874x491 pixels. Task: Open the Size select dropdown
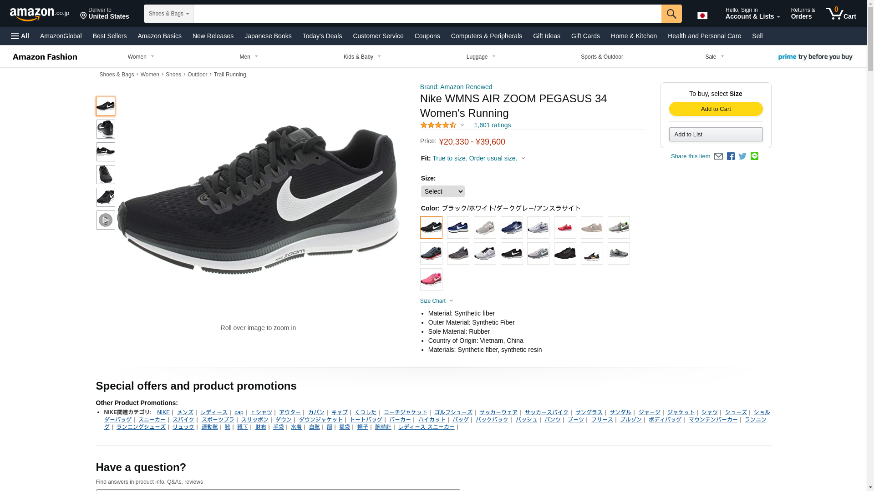click(443, 191)
